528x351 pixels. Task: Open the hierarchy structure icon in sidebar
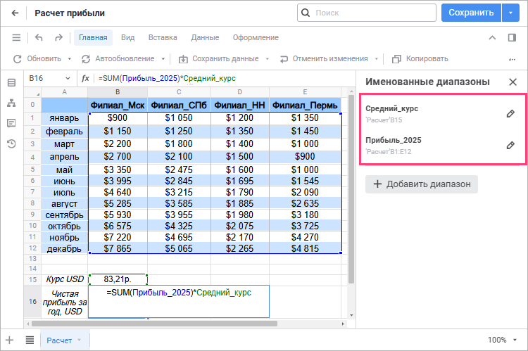11,103
